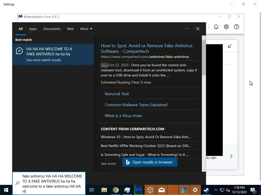Restore down the Settings window

point(243,4)
